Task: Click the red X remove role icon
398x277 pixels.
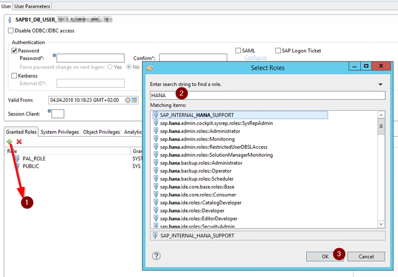Action: point(19,142)
